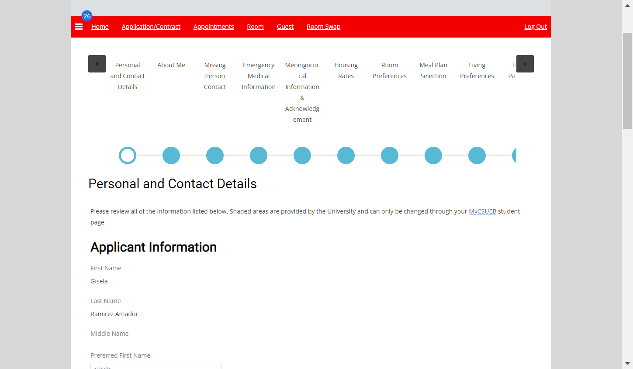Image resolution: width=633 pixels, height=369 pixels.
Task: Click the Personal and Contact Details page heading
Action: coord(173,184)
